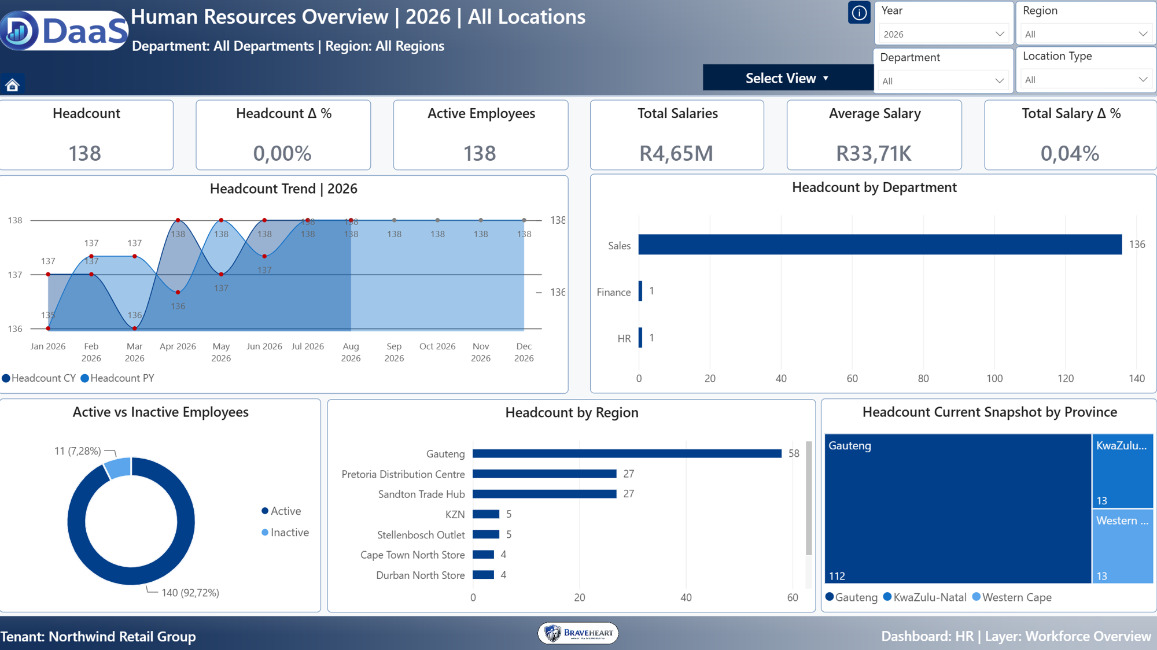Click Headcount Current Snapshot by Province title
The width and height of the screenshot is (1157, 650).
click(989, 412)
